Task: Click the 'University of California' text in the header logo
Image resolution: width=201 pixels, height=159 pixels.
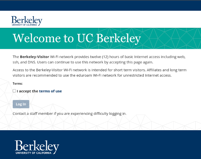Action: pyautogui.click(x=24, y=25)
